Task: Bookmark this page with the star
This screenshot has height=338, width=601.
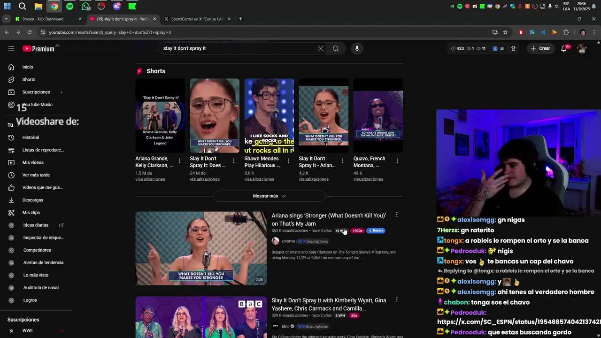Action: tap(505, 32)
